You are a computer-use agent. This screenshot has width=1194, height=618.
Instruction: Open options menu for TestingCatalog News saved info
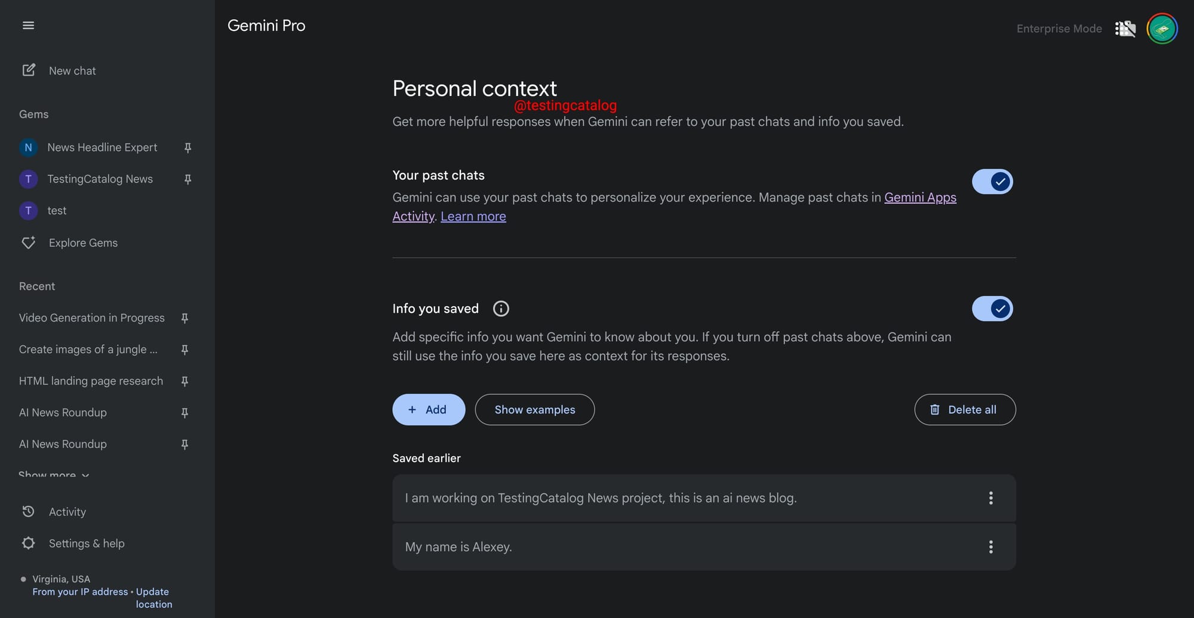pos(990,498)
